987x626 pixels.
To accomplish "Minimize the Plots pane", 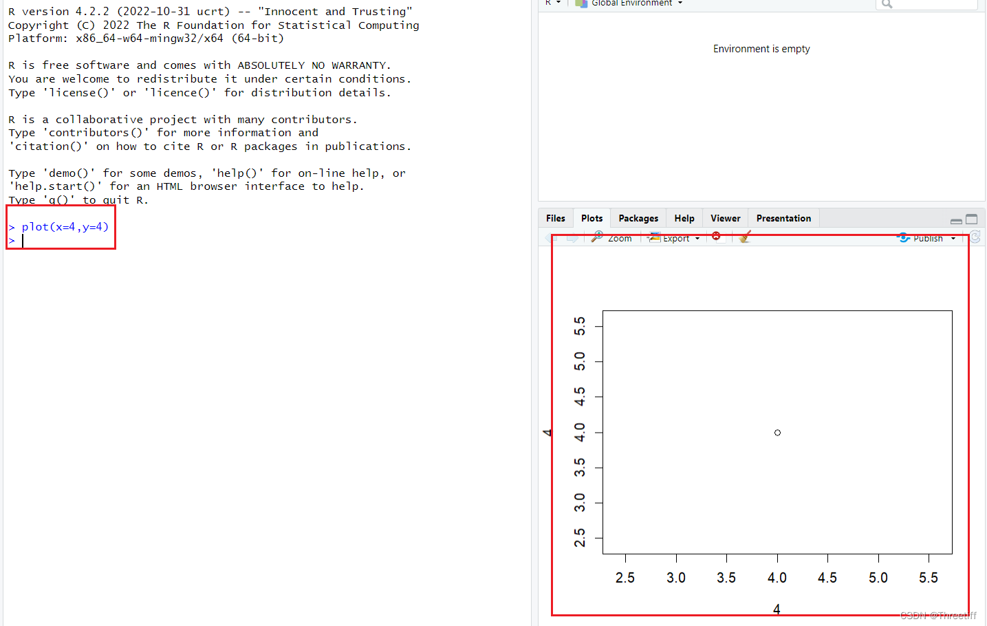I will coord(956,220).
